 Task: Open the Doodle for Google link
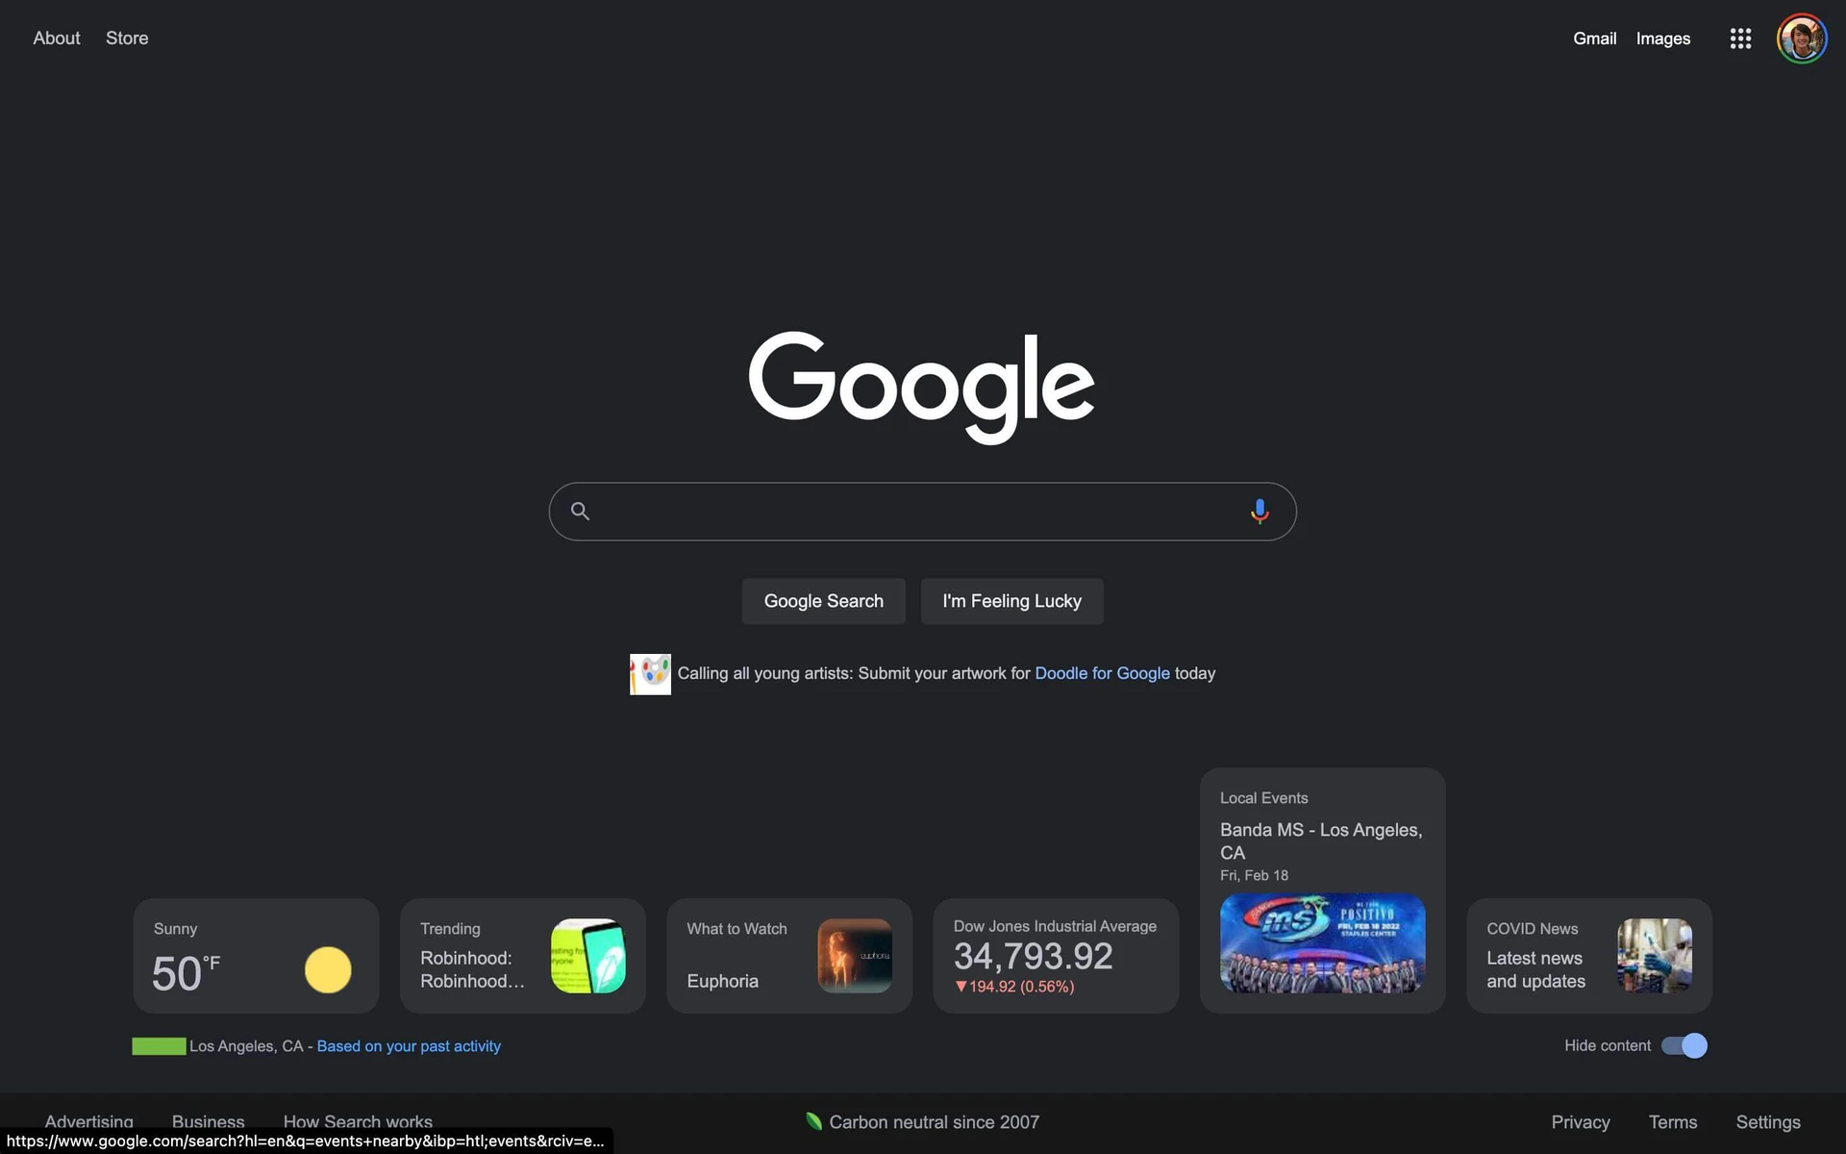click(x=1102, y=673)
